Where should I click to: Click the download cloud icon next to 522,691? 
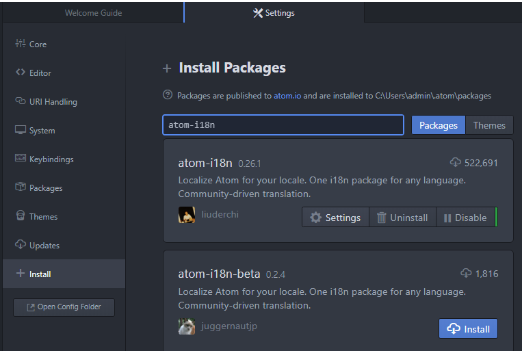point(456,162)
